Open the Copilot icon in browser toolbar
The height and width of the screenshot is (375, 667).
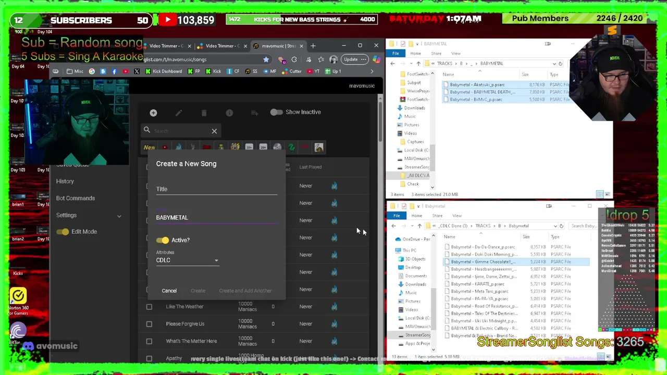point(376,59)
